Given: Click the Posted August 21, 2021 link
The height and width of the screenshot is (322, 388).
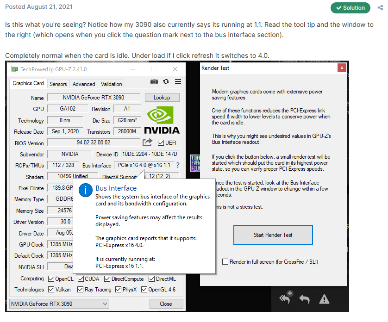Looking at the screenshot, I should click(39, 6).
